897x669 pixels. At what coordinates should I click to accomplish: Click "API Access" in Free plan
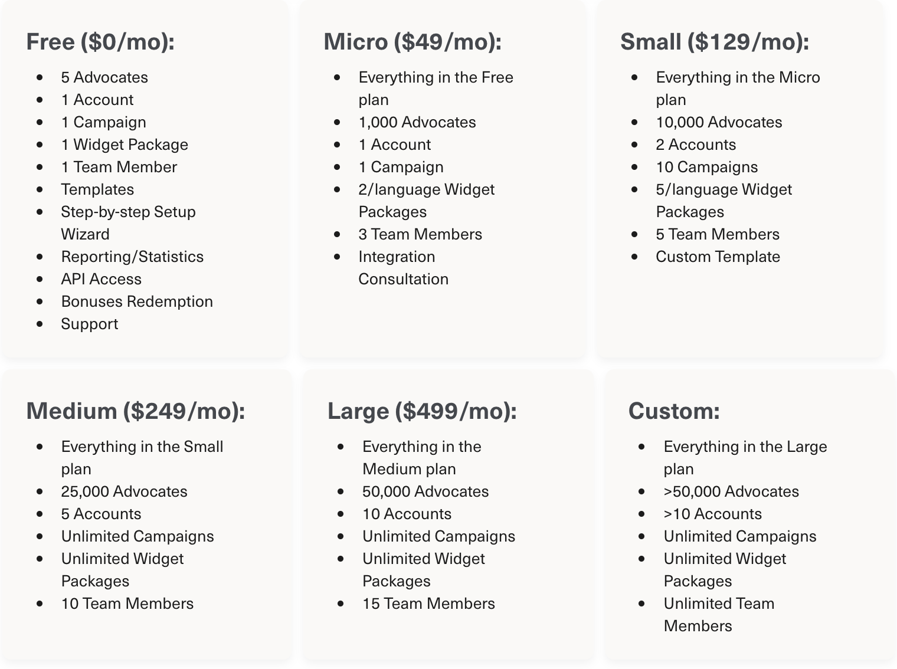point(101,279)
